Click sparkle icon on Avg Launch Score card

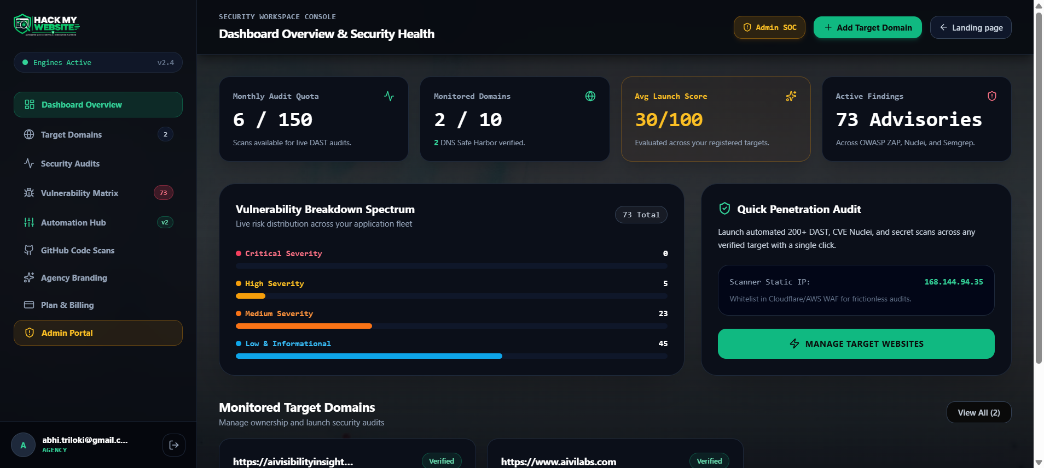click(791, 96)
